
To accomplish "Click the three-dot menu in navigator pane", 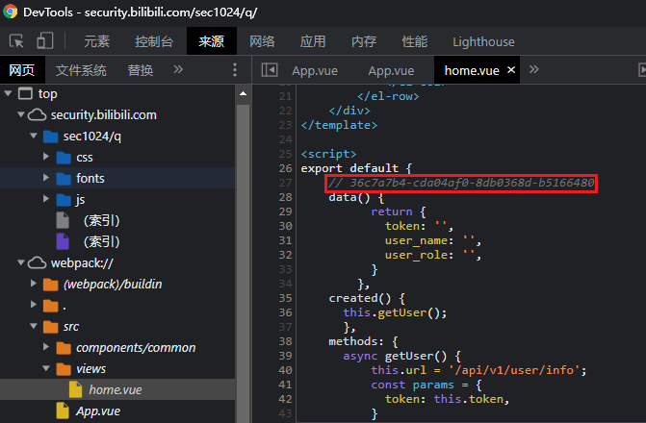I will [x=234, y=70].
